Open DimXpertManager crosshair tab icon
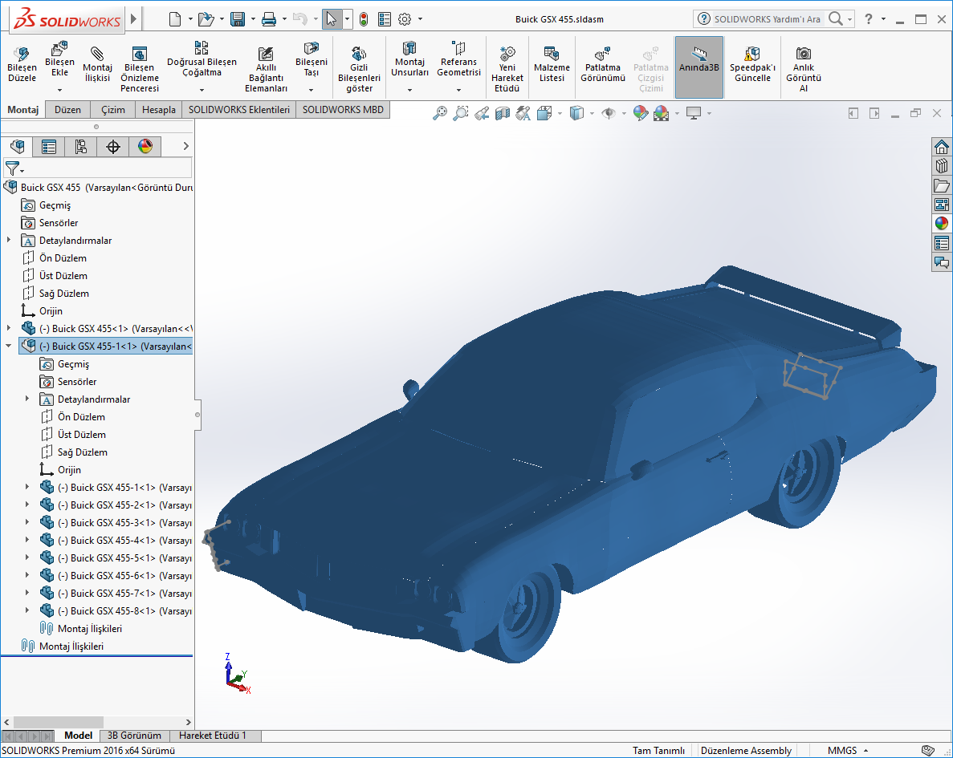The image size is (953, 758). pyautogui.click(x=113, y=146)
